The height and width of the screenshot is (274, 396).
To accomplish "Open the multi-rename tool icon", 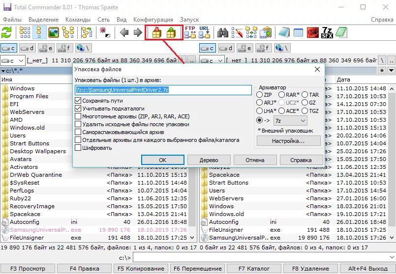I will 237,32.
